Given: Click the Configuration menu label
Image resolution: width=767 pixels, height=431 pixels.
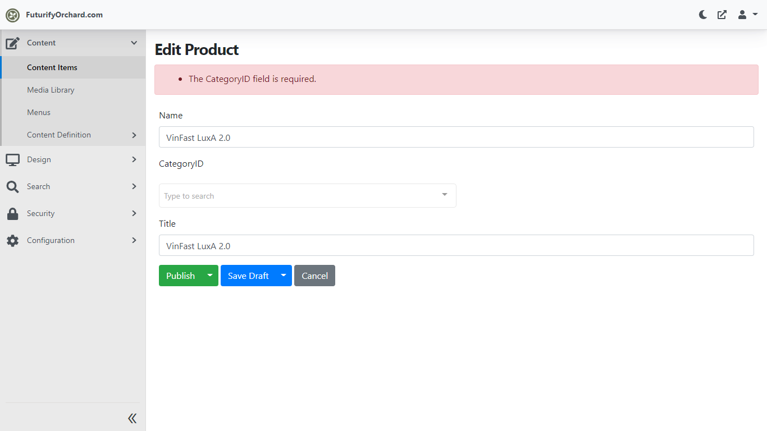Looking at the screenshot, I should (51, 240).
